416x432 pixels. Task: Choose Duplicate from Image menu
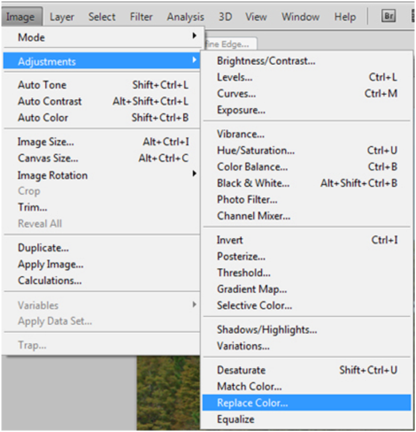[x=102, y=248]
